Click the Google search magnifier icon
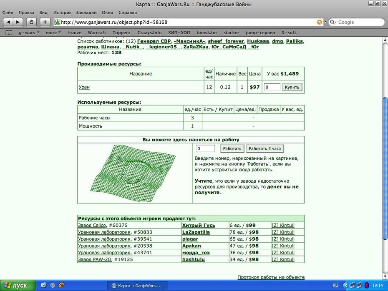 333,22
